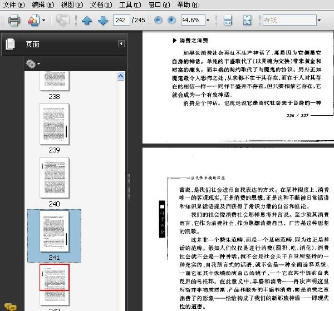Open the 编辑(E) menu
Screen dimensions: 334x311
[43, 4]
